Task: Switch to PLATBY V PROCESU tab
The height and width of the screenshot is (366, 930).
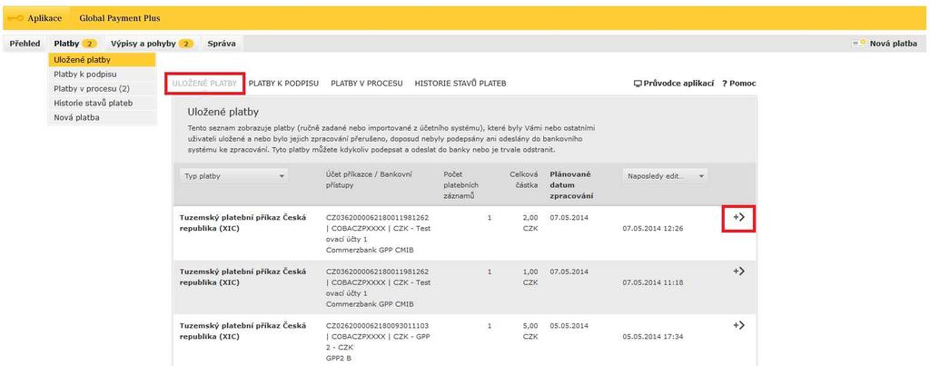Action: pyautogui.click(x=367, y=84)
